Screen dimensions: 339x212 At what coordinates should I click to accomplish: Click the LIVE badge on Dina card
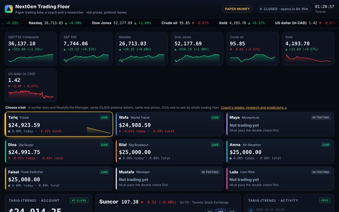click(x=104, y=145)
